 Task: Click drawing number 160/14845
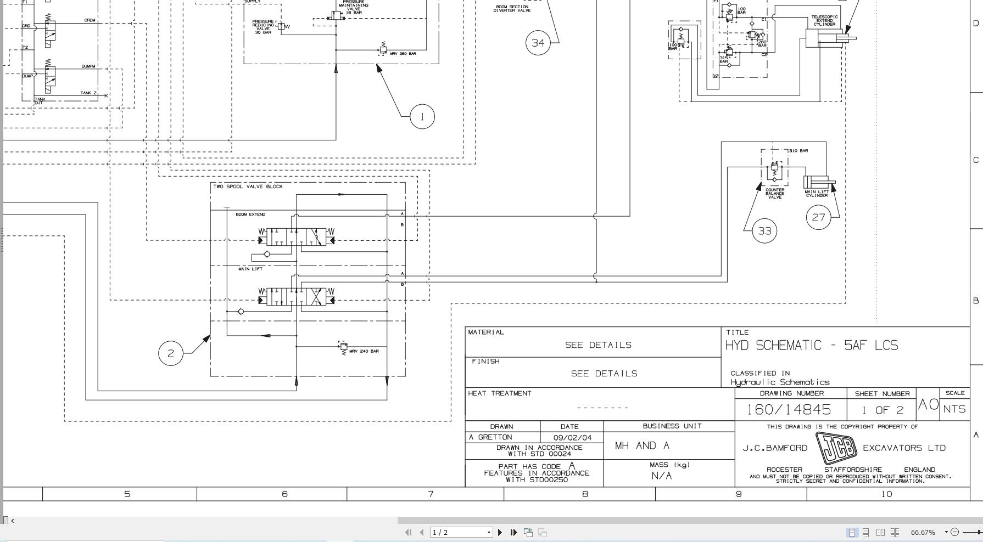(x=789, y=409)
